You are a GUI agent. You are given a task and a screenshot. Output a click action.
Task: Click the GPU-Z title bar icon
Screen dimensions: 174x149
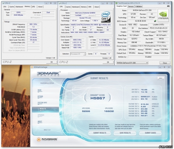point(116,3)
